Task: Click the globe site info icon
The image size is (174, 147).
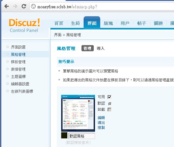Action: tap(33, 6)
